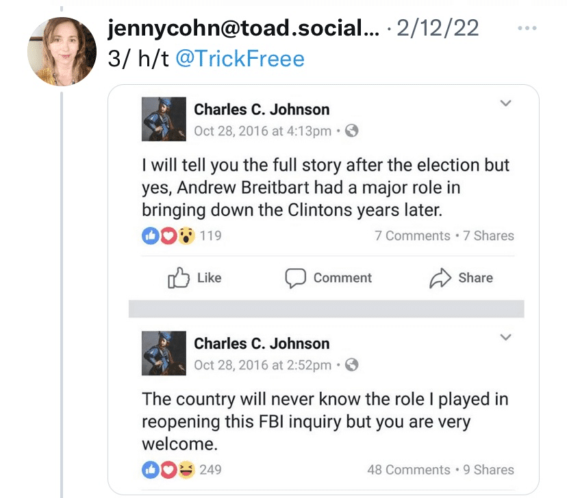Click globe privacy icon on 2:52pm post

351,365
